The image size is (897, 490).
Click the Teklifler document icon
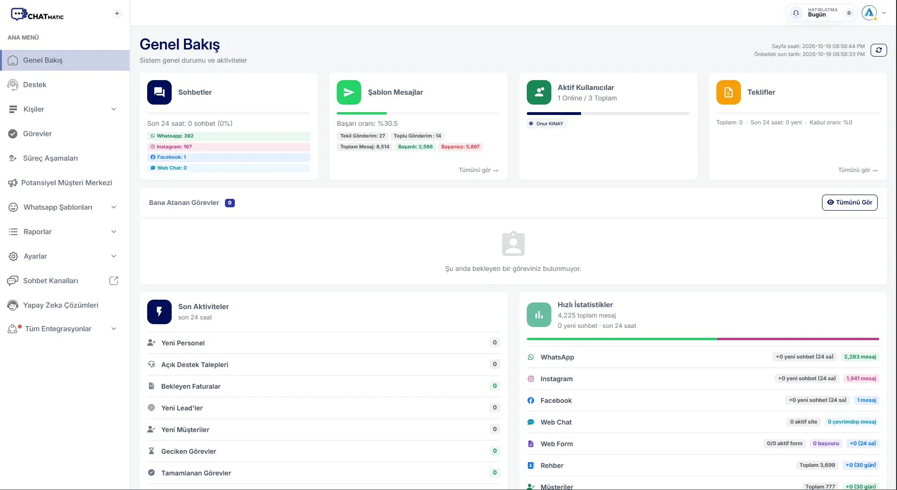click(x=729, y=92)
